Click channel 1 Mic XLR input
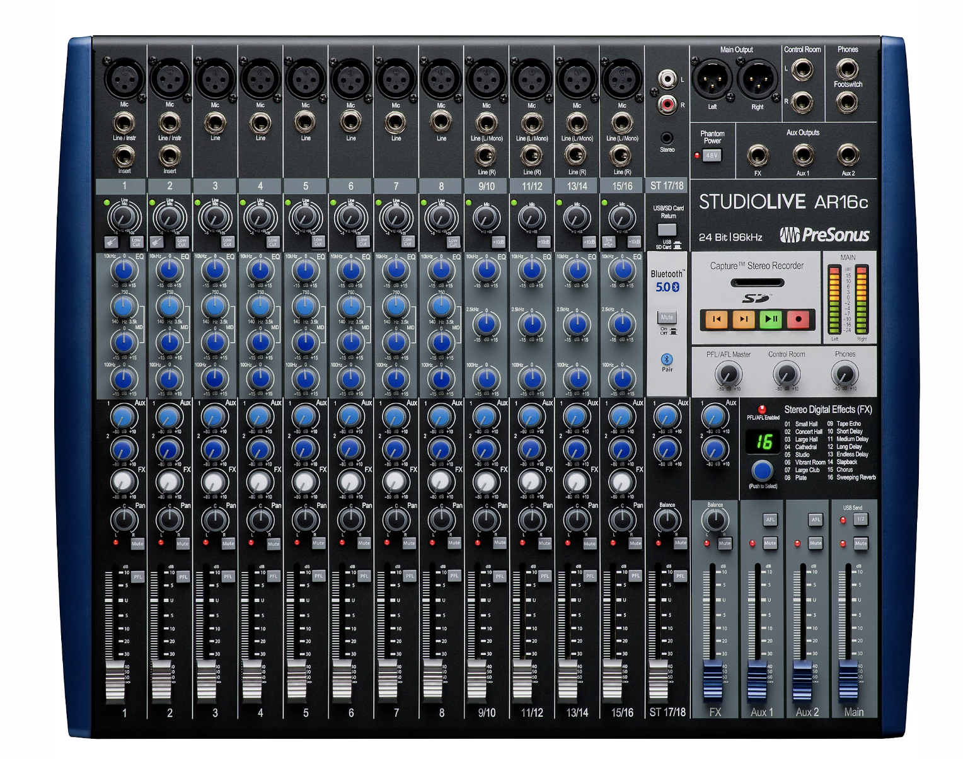Viewport: 963px width, 759px height. (x=124, y=79)
